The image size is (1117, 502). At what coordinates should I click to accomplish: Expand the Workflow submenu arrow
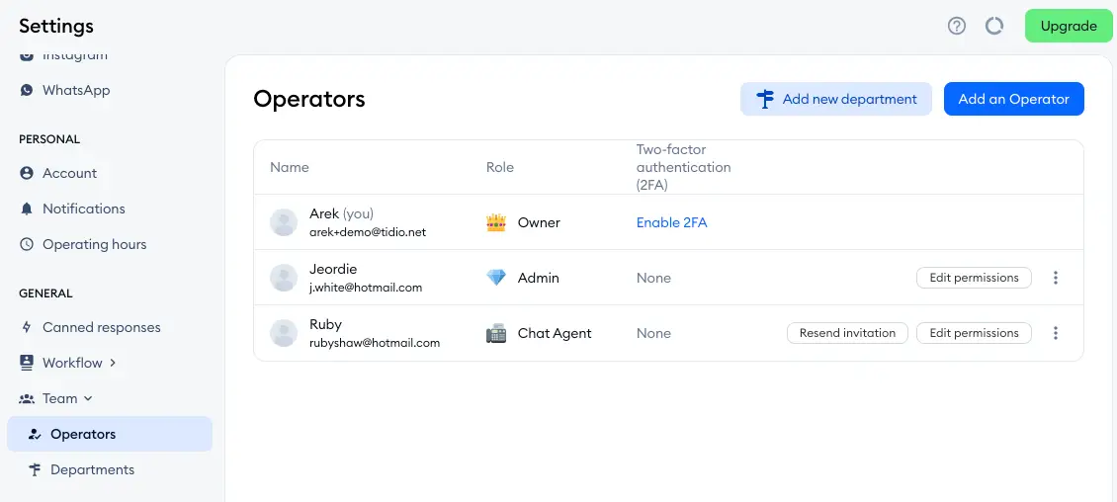tap(113, 363)
